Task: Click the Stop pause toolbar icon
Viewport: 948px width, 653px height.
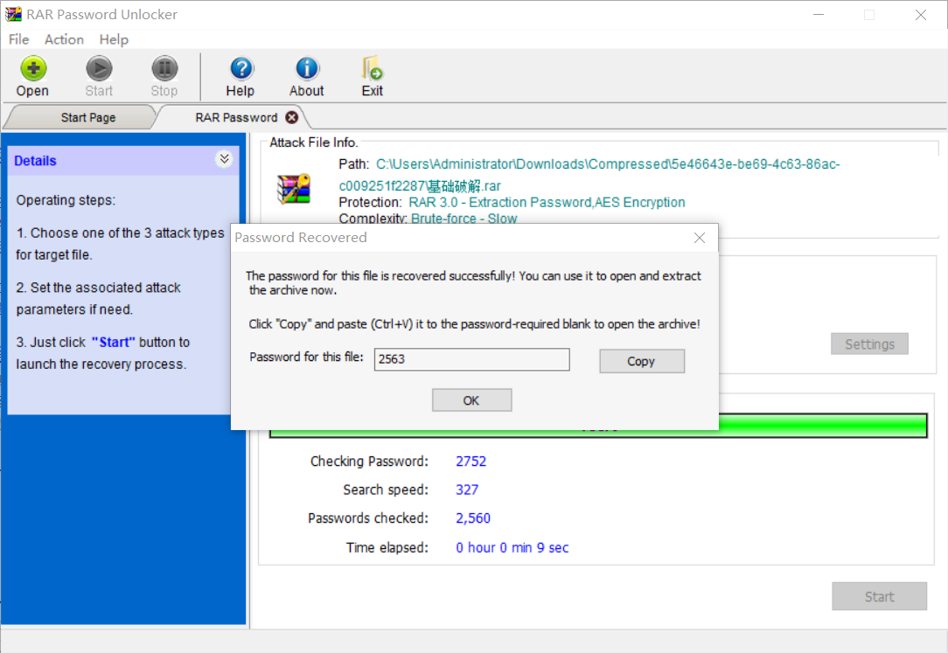Action: tap(164, 68)
